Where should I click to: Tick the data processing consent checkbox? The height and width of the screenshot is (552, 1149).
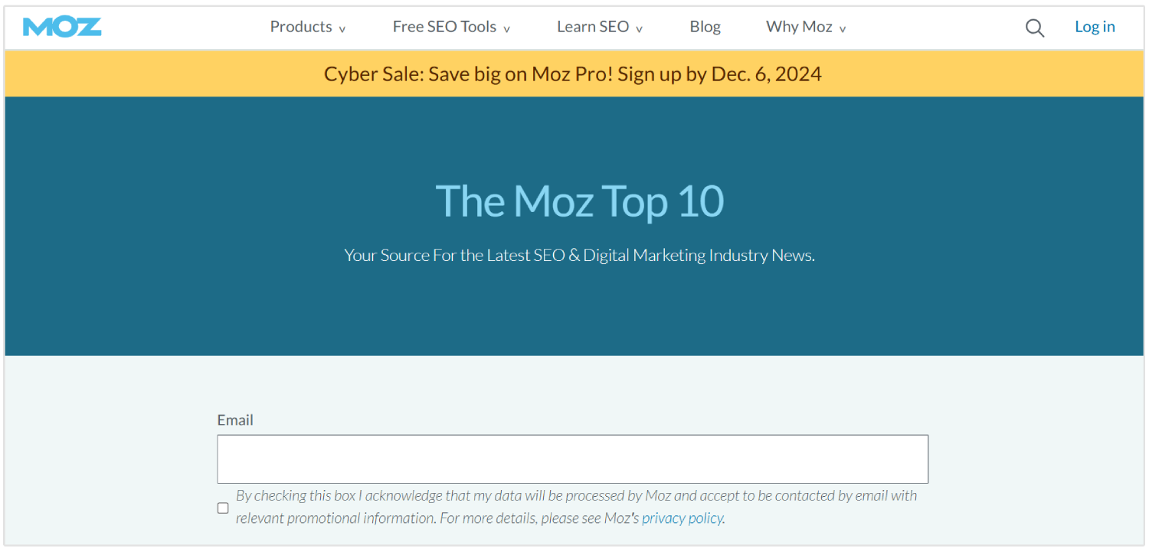(x=223, y=508)
